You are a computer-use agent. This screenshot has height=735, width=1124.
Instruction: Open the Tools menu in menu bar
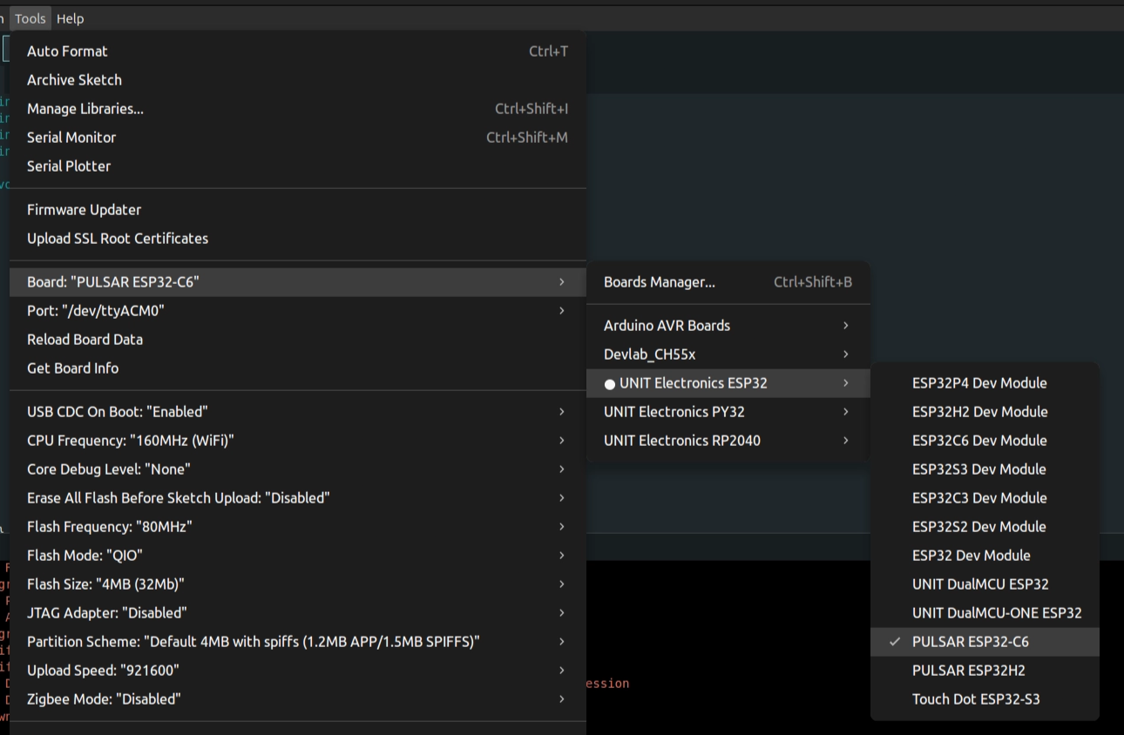30,18
